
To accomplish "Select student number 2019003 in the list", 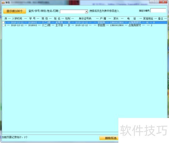I will (32, 22).
